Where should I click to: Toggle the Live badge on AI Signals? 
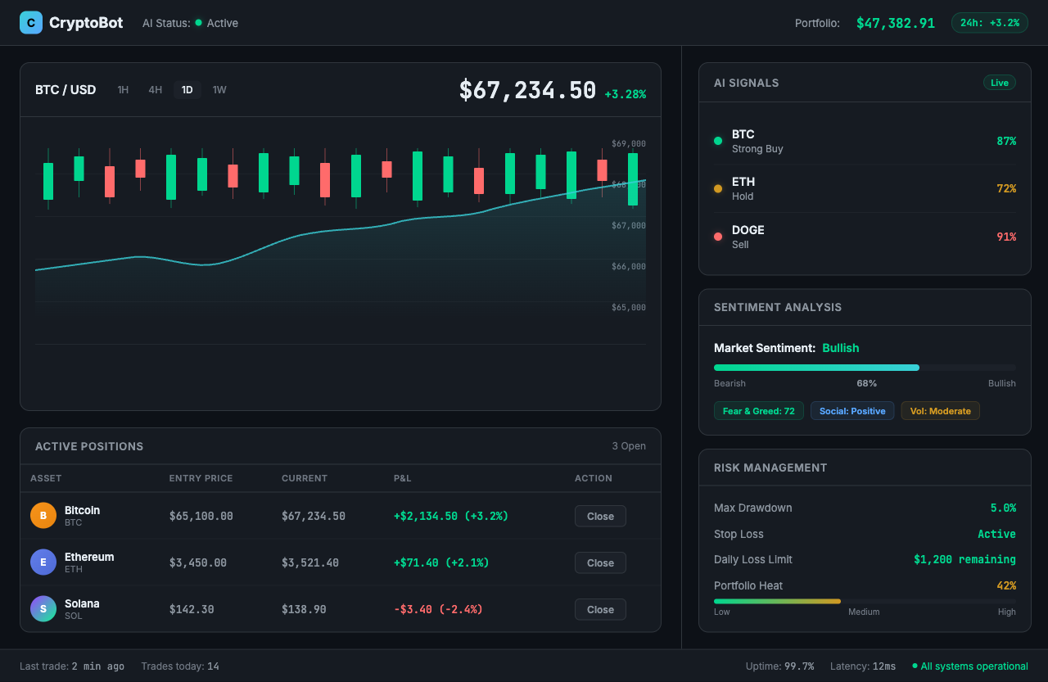(x=999, y=82)
